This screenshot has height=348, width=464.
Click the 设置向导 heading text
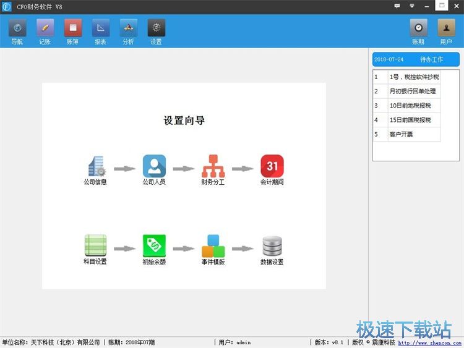click(184, 121)
